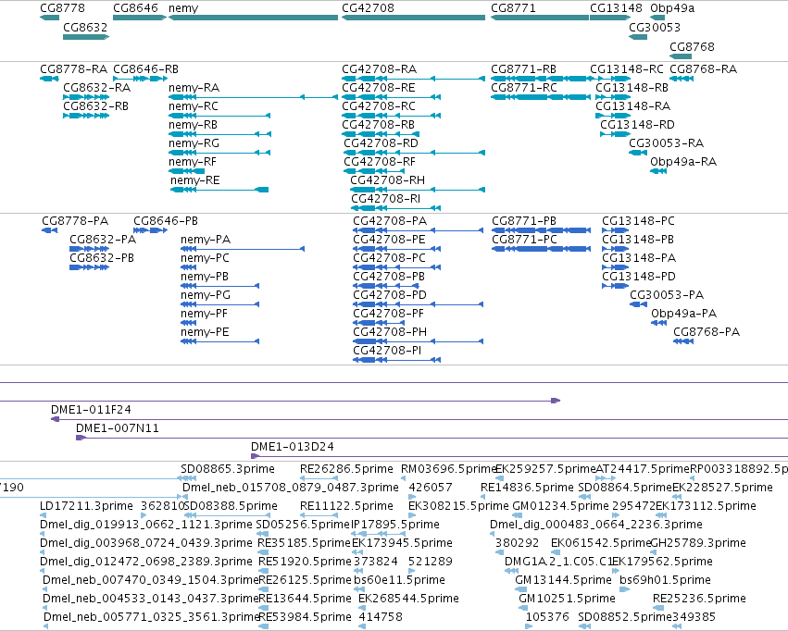
Task: Select the Obp49a gene label
Action: (x=672, y=8)
